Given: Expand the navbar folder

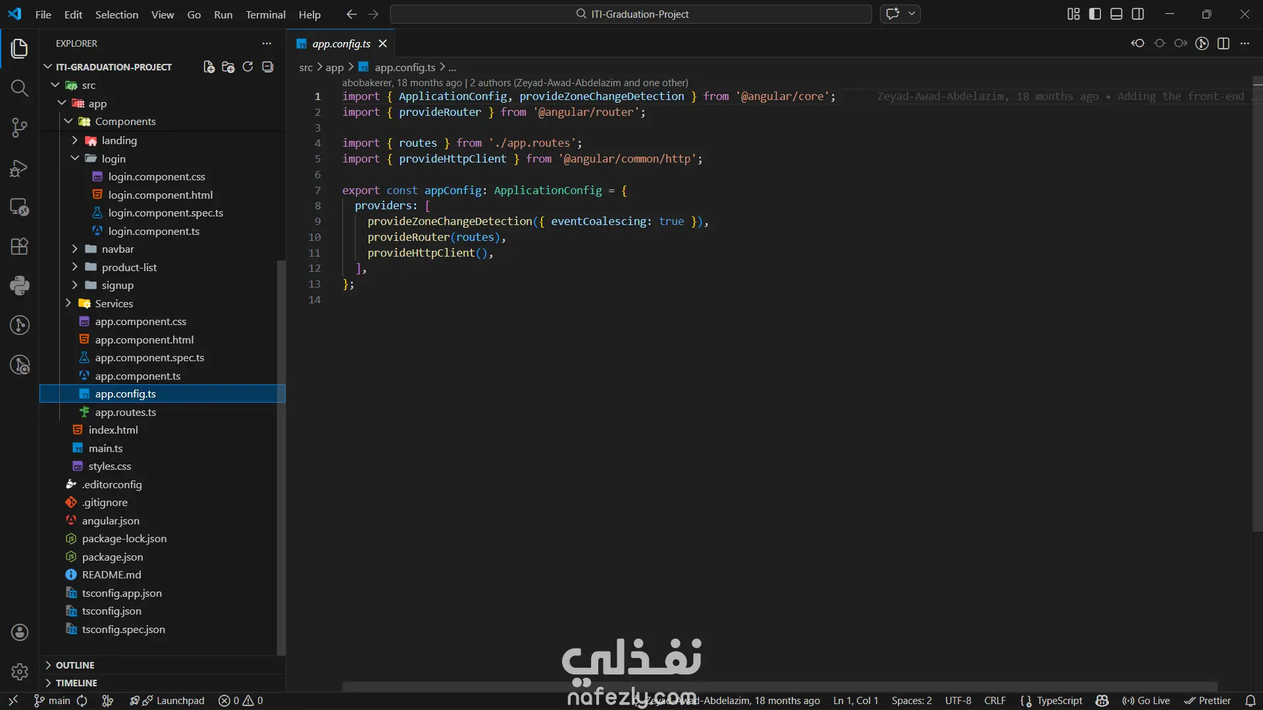Looking at the screenshot, I should click(74, 249).
